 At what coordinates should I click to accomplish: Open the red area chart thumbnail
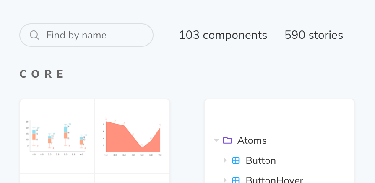132,136
